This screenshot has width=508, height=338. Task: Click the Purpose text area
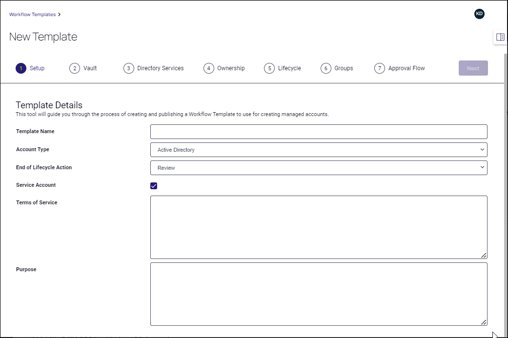318,293
